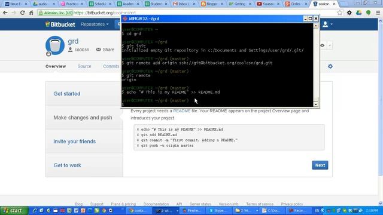Switch to the Source tab
The width and height of the screenshot is (383, 215).
(84, 66)
